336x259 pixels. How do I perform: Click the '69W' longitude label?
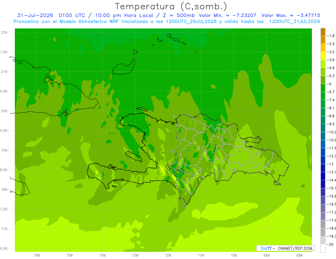267,255
